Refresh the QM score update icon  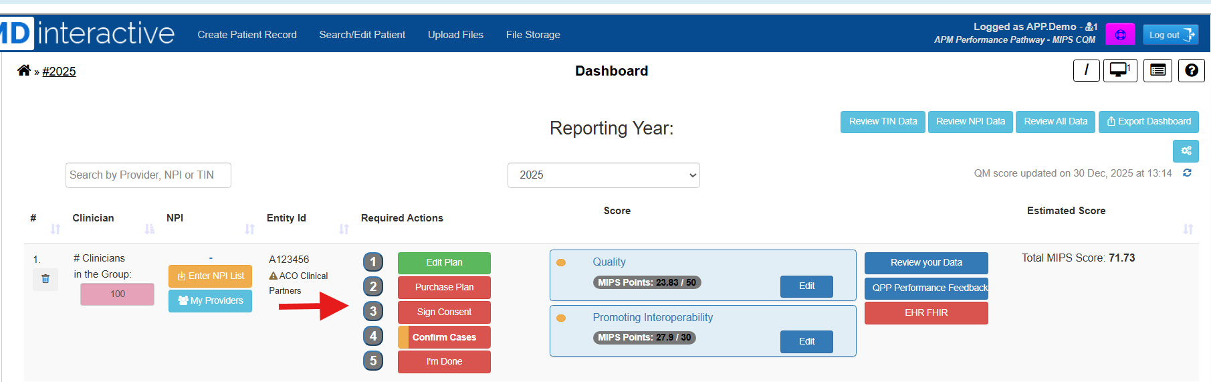click(x=1187, y=173)
